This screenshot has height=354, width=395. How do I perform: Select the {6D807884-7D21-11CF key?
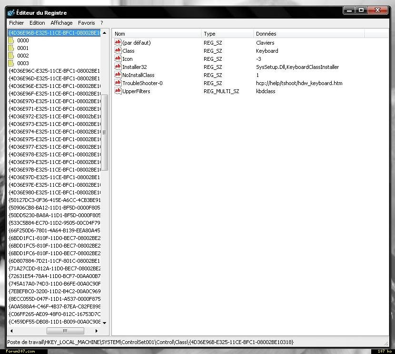tap(54, 261)
